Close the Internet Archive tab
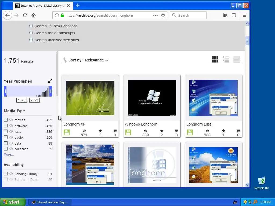275x206 pixels. click(68, 6)
